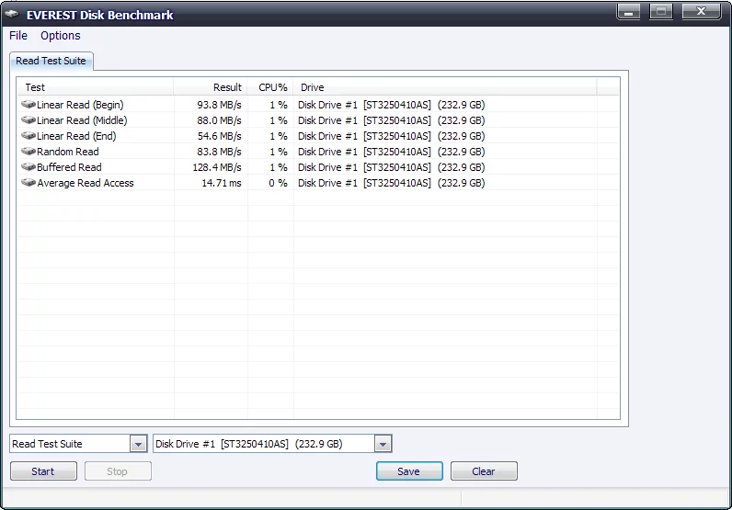This screenshot has width=732, height=510.
Task: Click the disk icon beside Random Read
Action: (x=29, y=152)
